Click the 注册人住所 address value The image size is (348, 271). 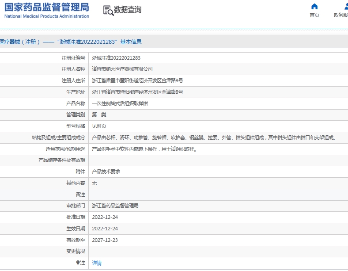pyautogui.click(x=137, y=80)
